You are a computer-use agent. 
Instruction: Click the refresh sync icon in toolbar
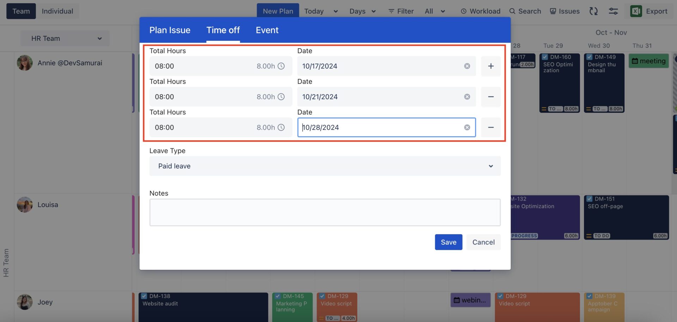(593, 11)
